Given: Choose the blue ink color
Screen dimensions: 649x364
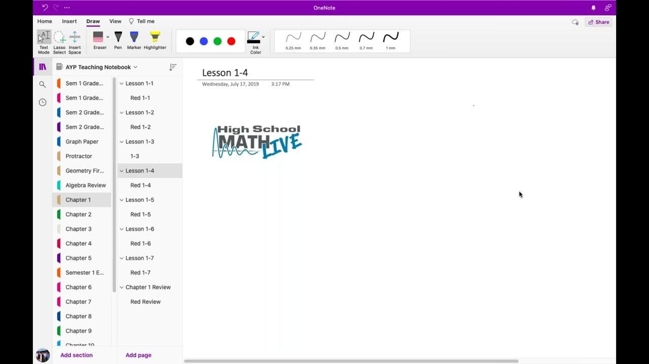Looking at the screenshot, I should 204,42.
